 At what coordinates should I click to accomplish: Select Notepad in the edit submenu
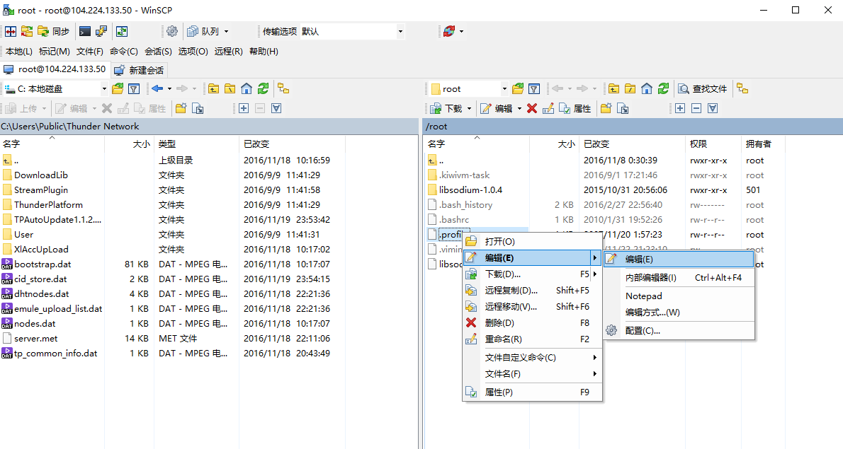click(679, 296)
